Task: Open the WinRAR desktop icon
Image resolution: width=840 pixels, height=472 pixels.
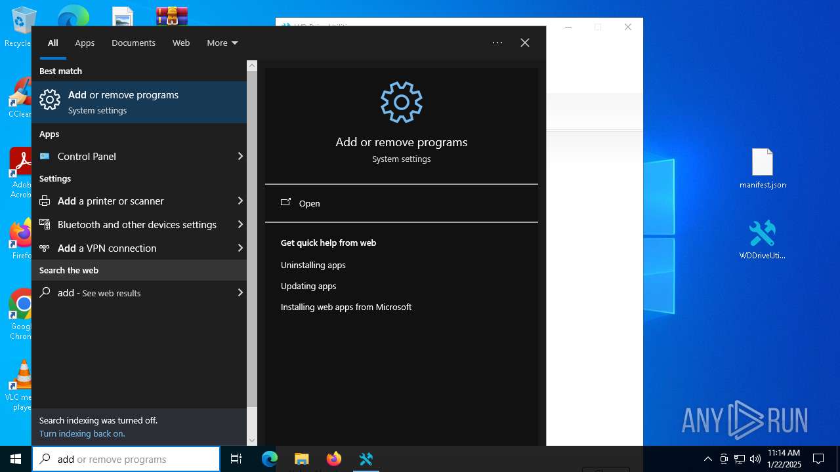Action: [x=172, y=16]
